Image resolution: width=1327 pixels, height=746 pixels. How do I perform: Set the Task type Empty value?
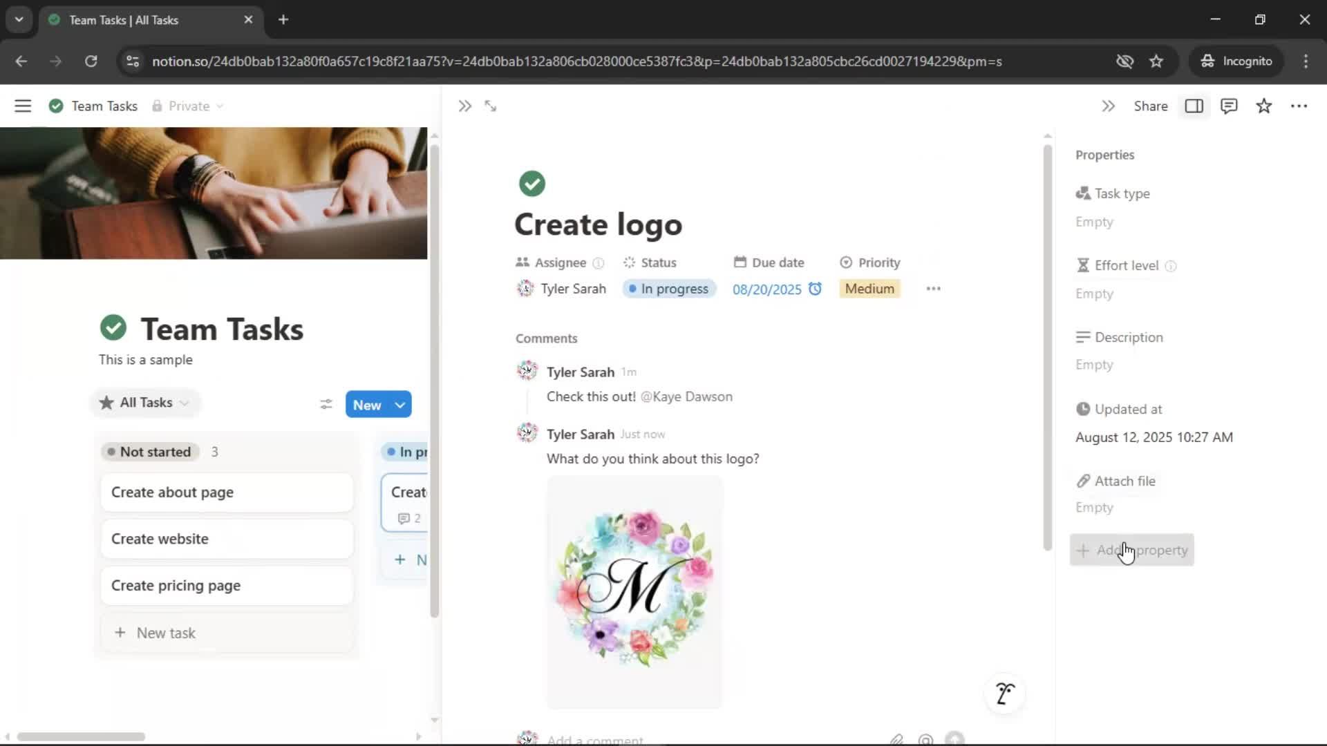pyautogui.click(x=1094, y=222)
